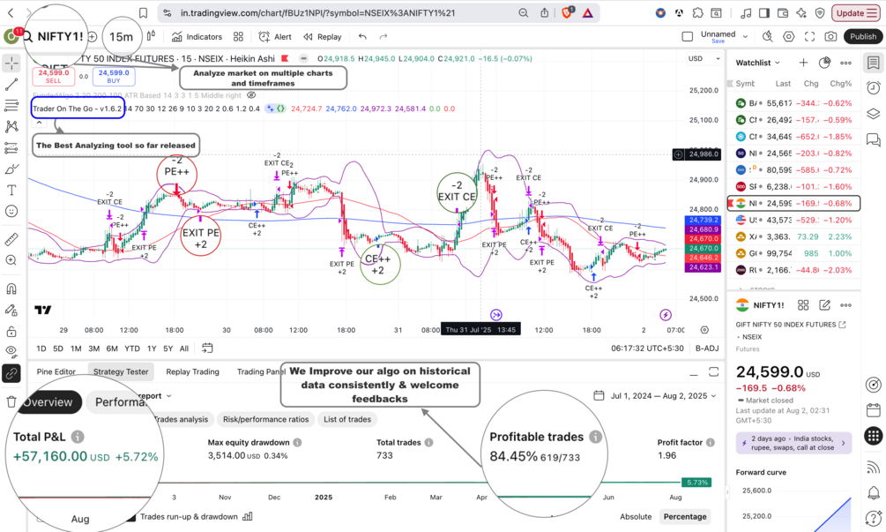Click the undo arrow
886x532 pixels.
tap(362, 37)
